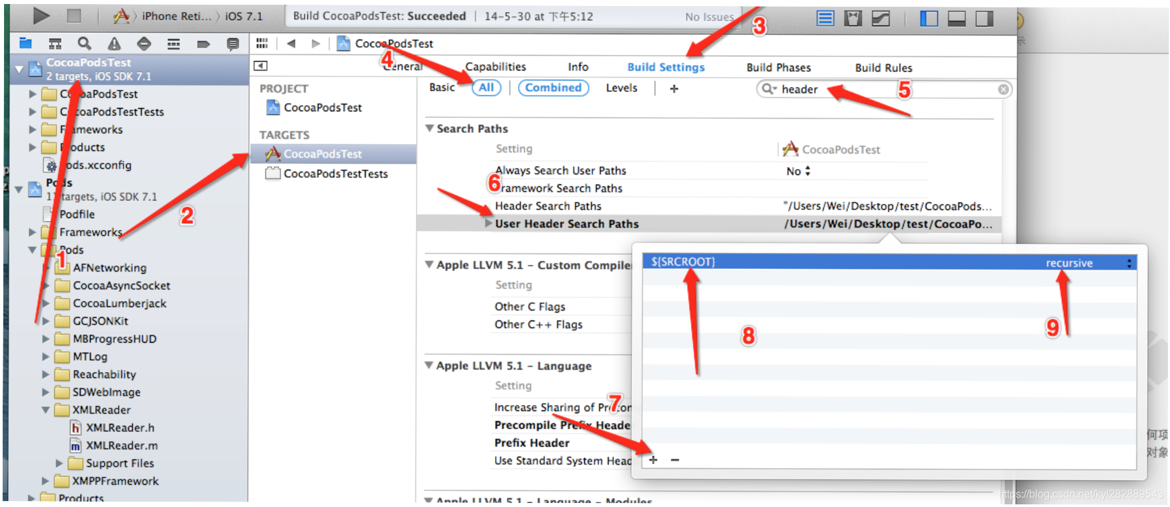Open the Test navigator diamond icon
Image resolution: width=1170 pixels, height=507 pixels.
pos(144,44)
